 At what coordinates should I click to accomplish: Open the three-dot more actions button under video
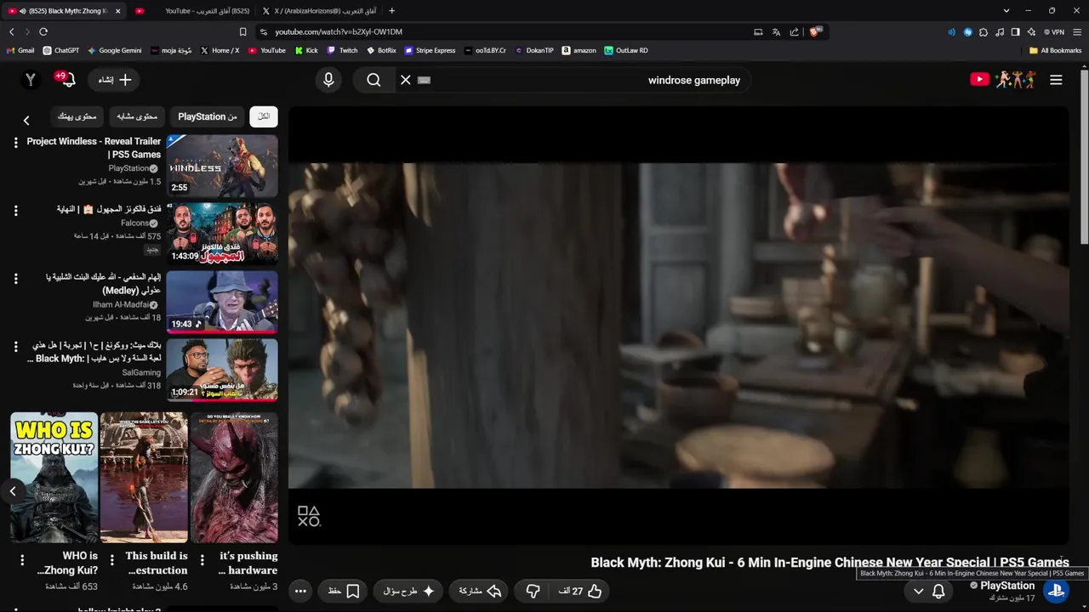click(x=300, y=591)
